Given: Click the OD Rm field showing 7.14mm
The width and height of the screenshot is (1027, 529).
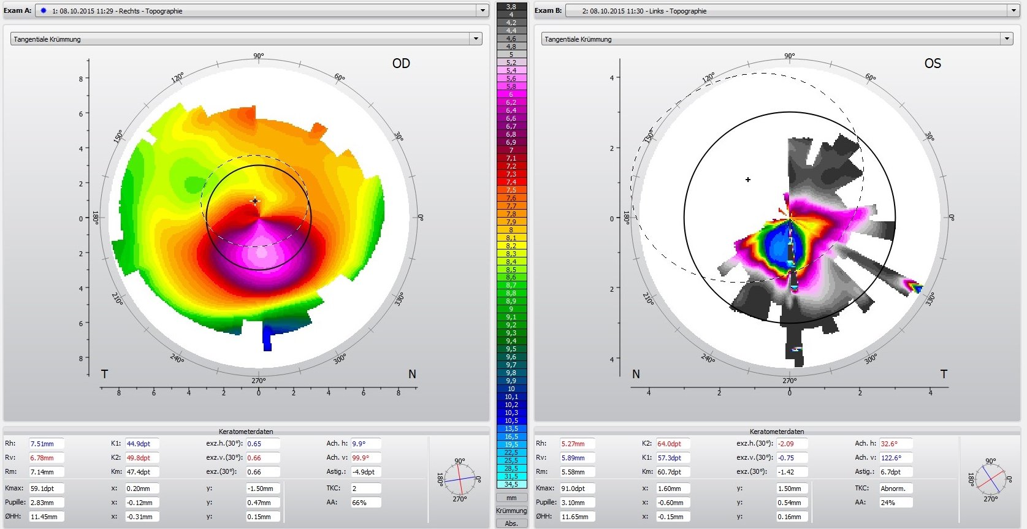Looking at the screenshot, I should click(46, 471).
